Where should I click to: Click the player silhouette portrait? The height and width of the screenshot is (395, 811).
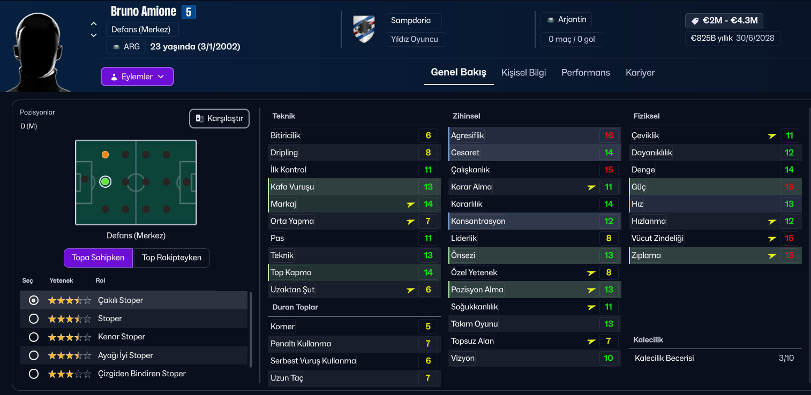click(x=43, y=51)
